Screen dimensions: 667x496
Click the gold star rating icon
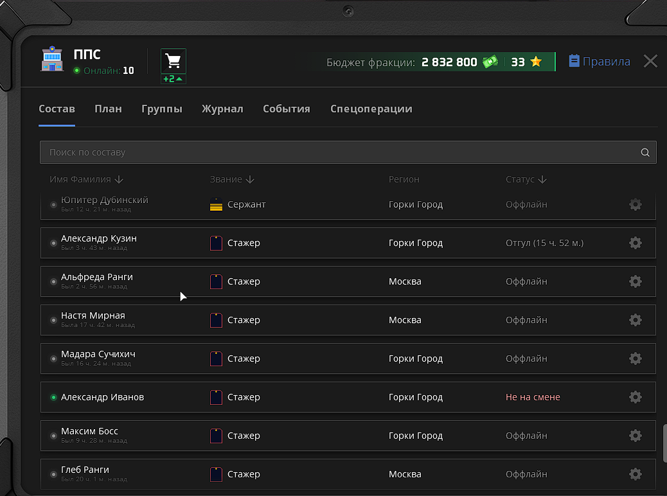point(536,62)
